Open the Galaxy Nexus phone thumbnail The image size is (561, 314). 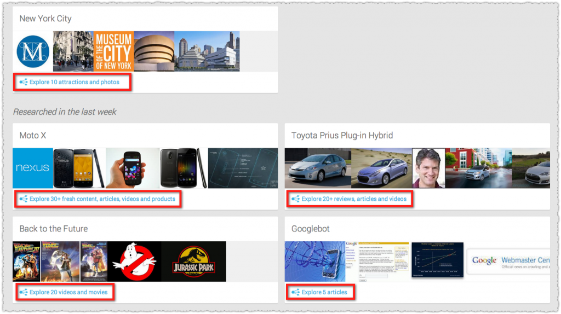pos(184,168)
